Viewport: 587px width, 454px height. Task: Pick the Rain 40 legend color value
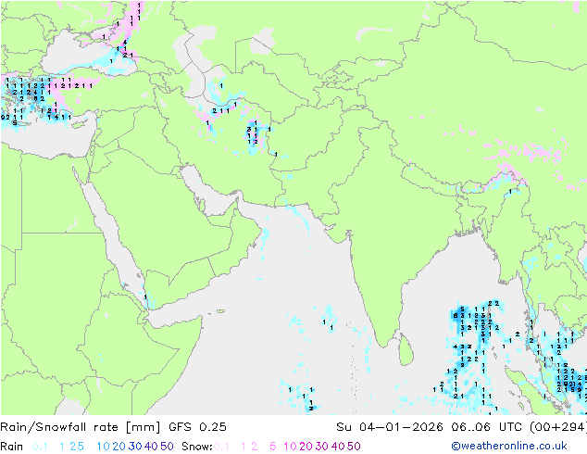point(151,447)
